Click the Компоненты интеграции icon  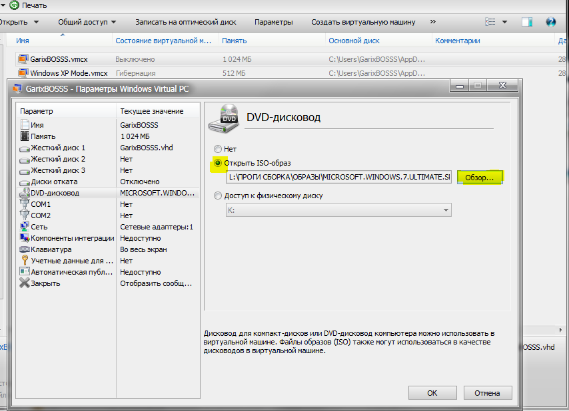(24, 238)
